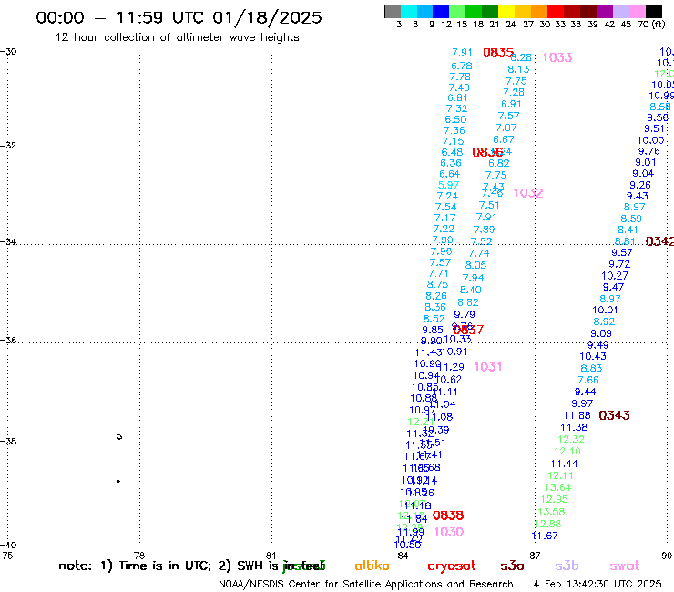
Task: Select the red cryosat time label 0837
Action: point(468,330)
